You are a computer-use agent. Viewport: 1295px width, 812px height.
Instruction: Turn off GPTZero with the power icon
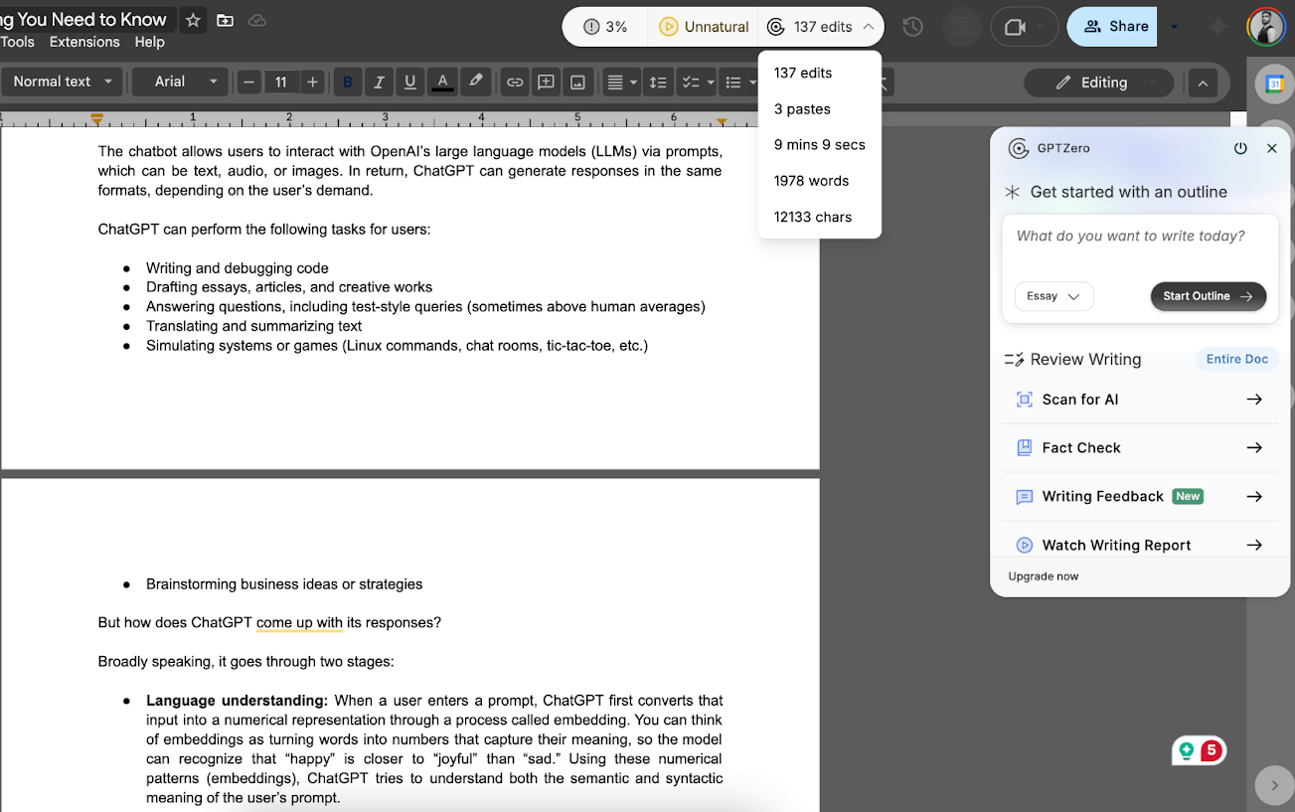point(1240,147)
